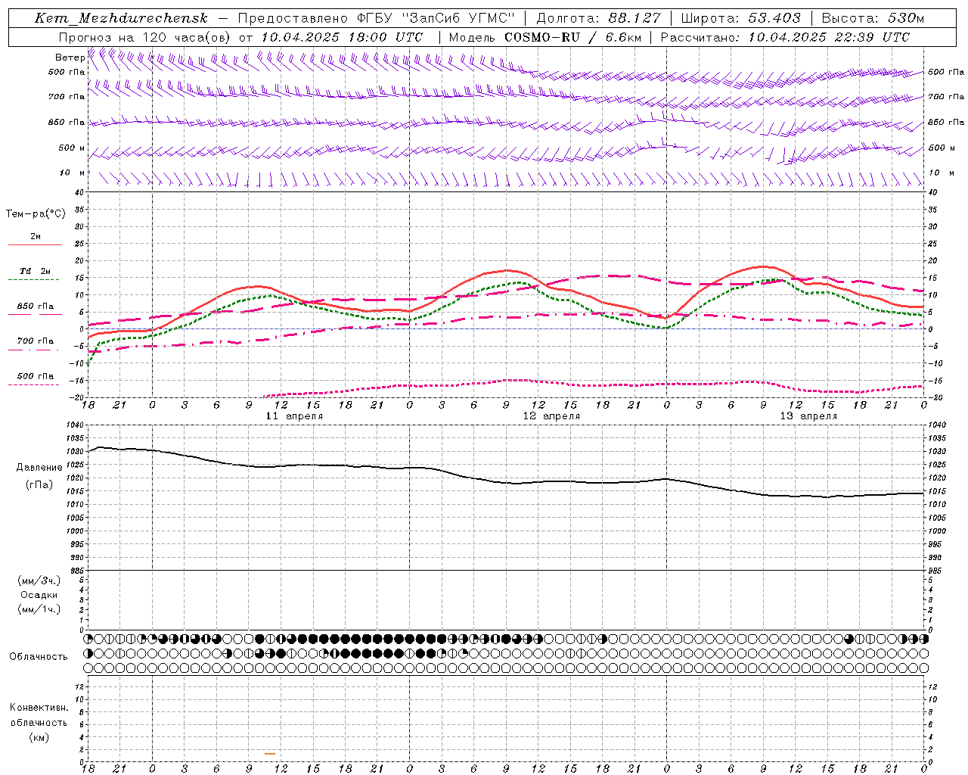Viewport: 968px width, 775px height.
Task: Click the orange convective cloud marker
Action: [270, 753]
